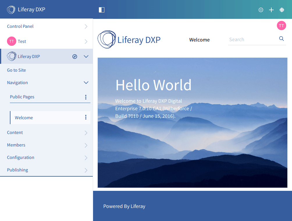The image size is (292, 221).
Task: Click the Publishing chevron arrow
Action: point(86,170)
